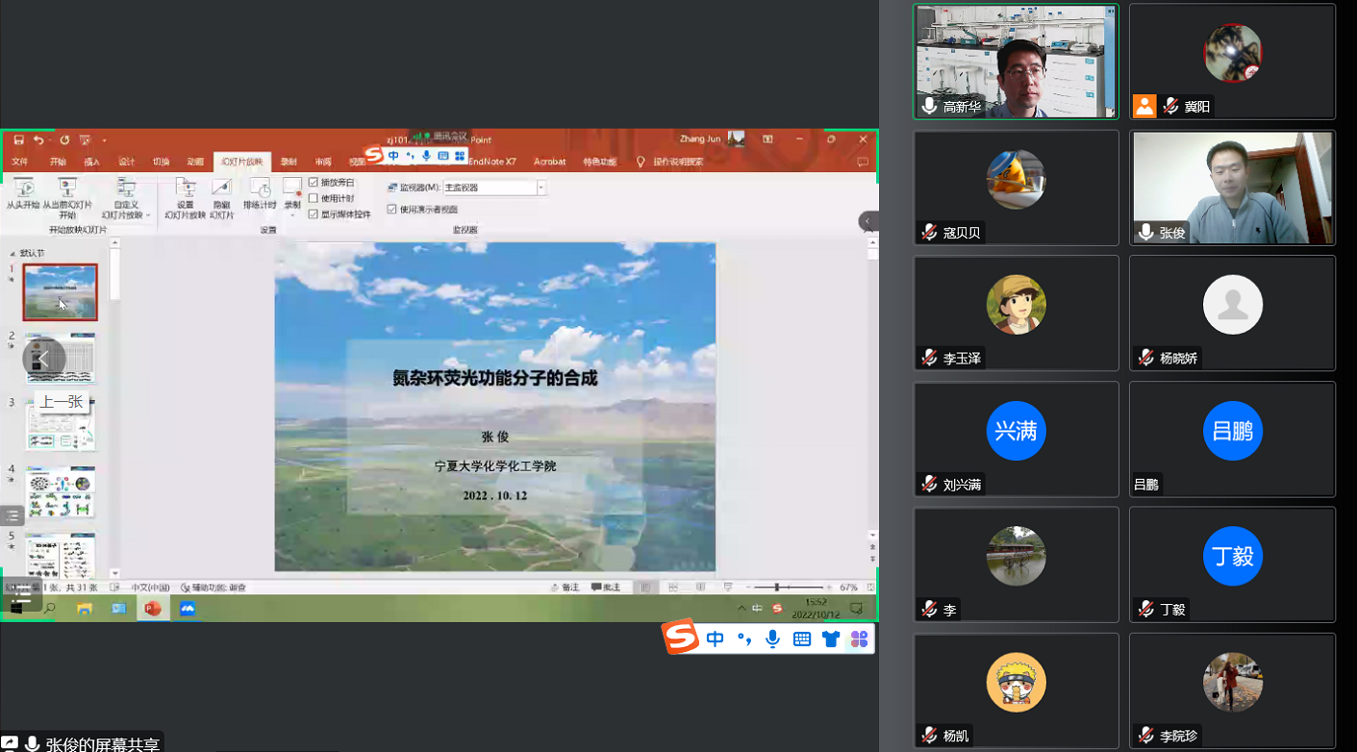Enable 使用计时 checkbox
This screenshot has height=752, width=1357.
(x=314, y=198)
